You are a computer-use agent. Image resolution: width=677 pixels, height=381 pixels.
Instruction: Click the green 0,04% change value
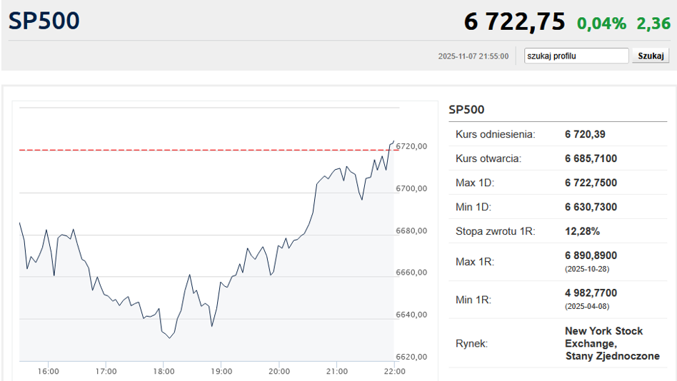pos(601,24)
